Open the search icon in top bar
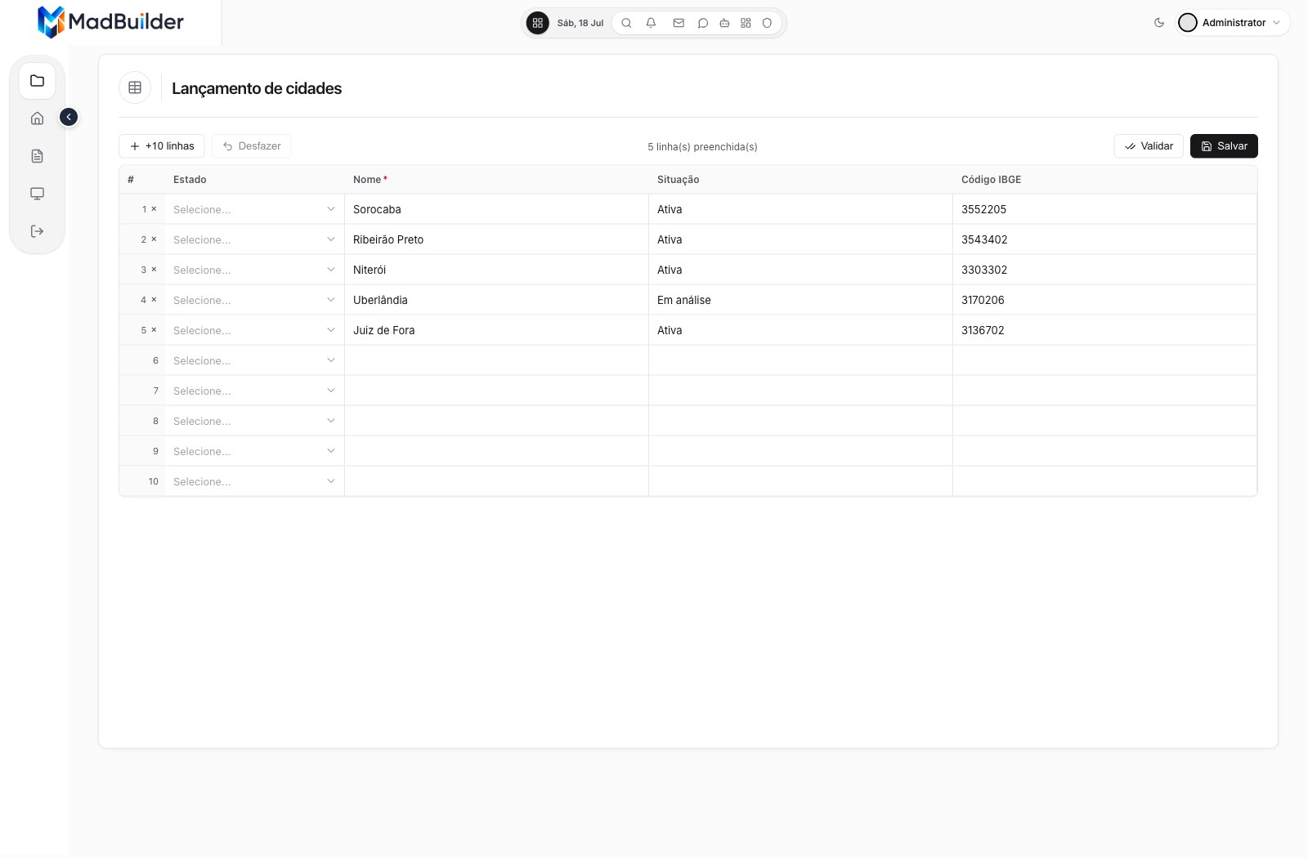 tap(626, 23)
